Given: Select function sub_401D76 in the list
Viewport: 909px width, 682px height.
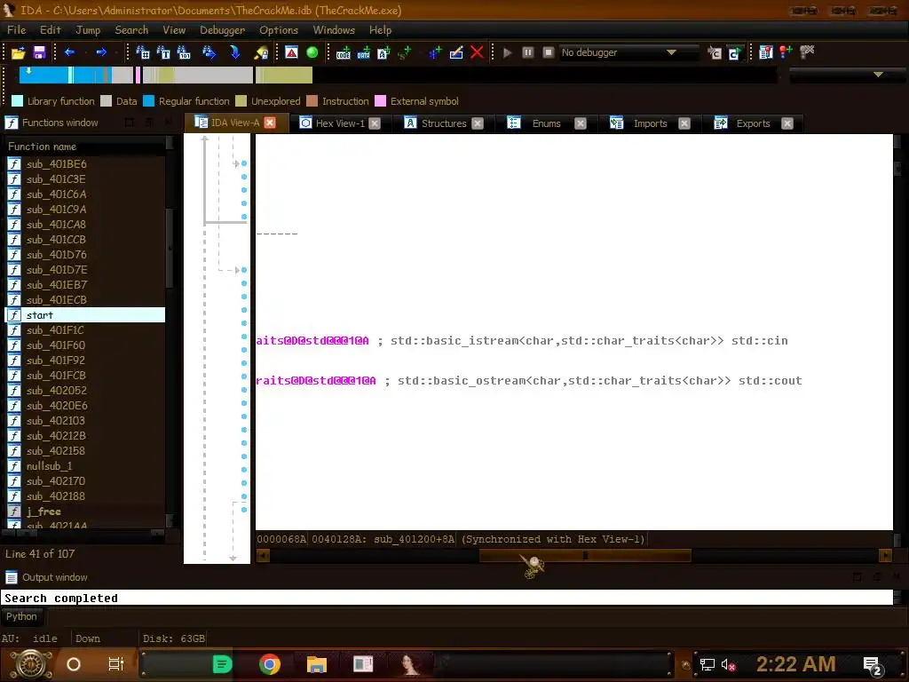Looking at the screenshot, I should click(85, 255).
